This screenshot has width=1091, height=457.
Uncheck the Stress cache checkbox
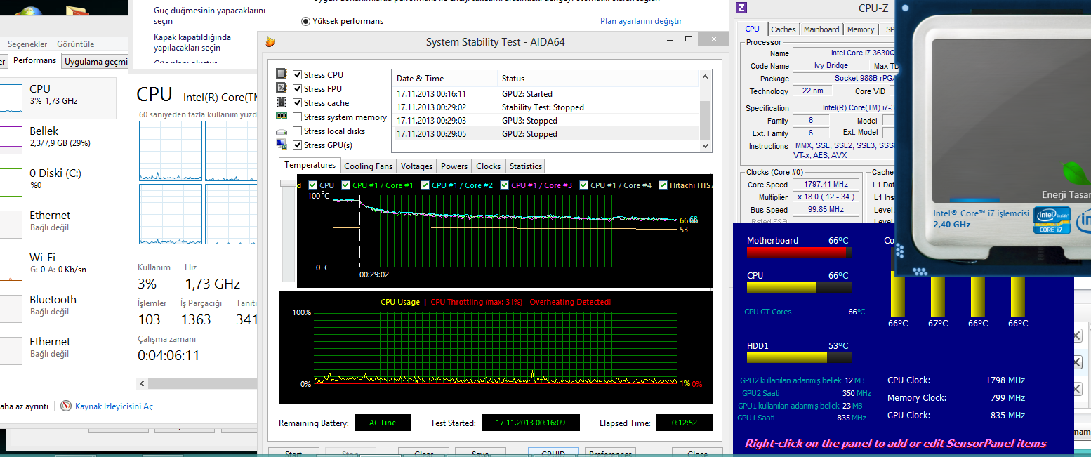pyautogui.click(x=298, y=102)
